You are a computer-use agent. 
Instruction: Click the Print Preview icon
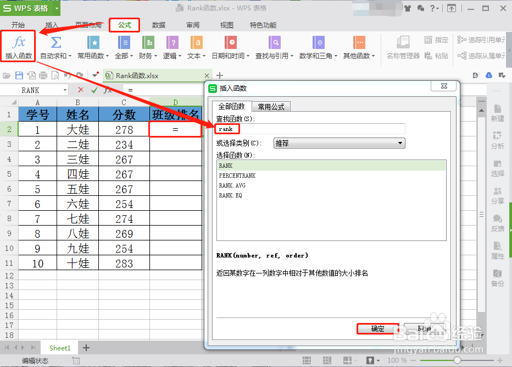[55, 75]
